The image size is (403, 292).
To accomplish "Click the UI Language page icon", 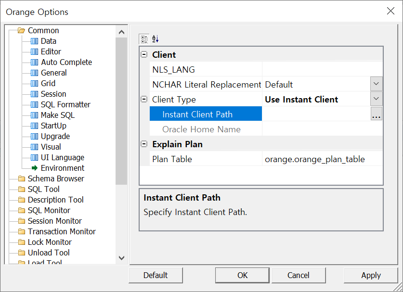I will click(35, 157).
